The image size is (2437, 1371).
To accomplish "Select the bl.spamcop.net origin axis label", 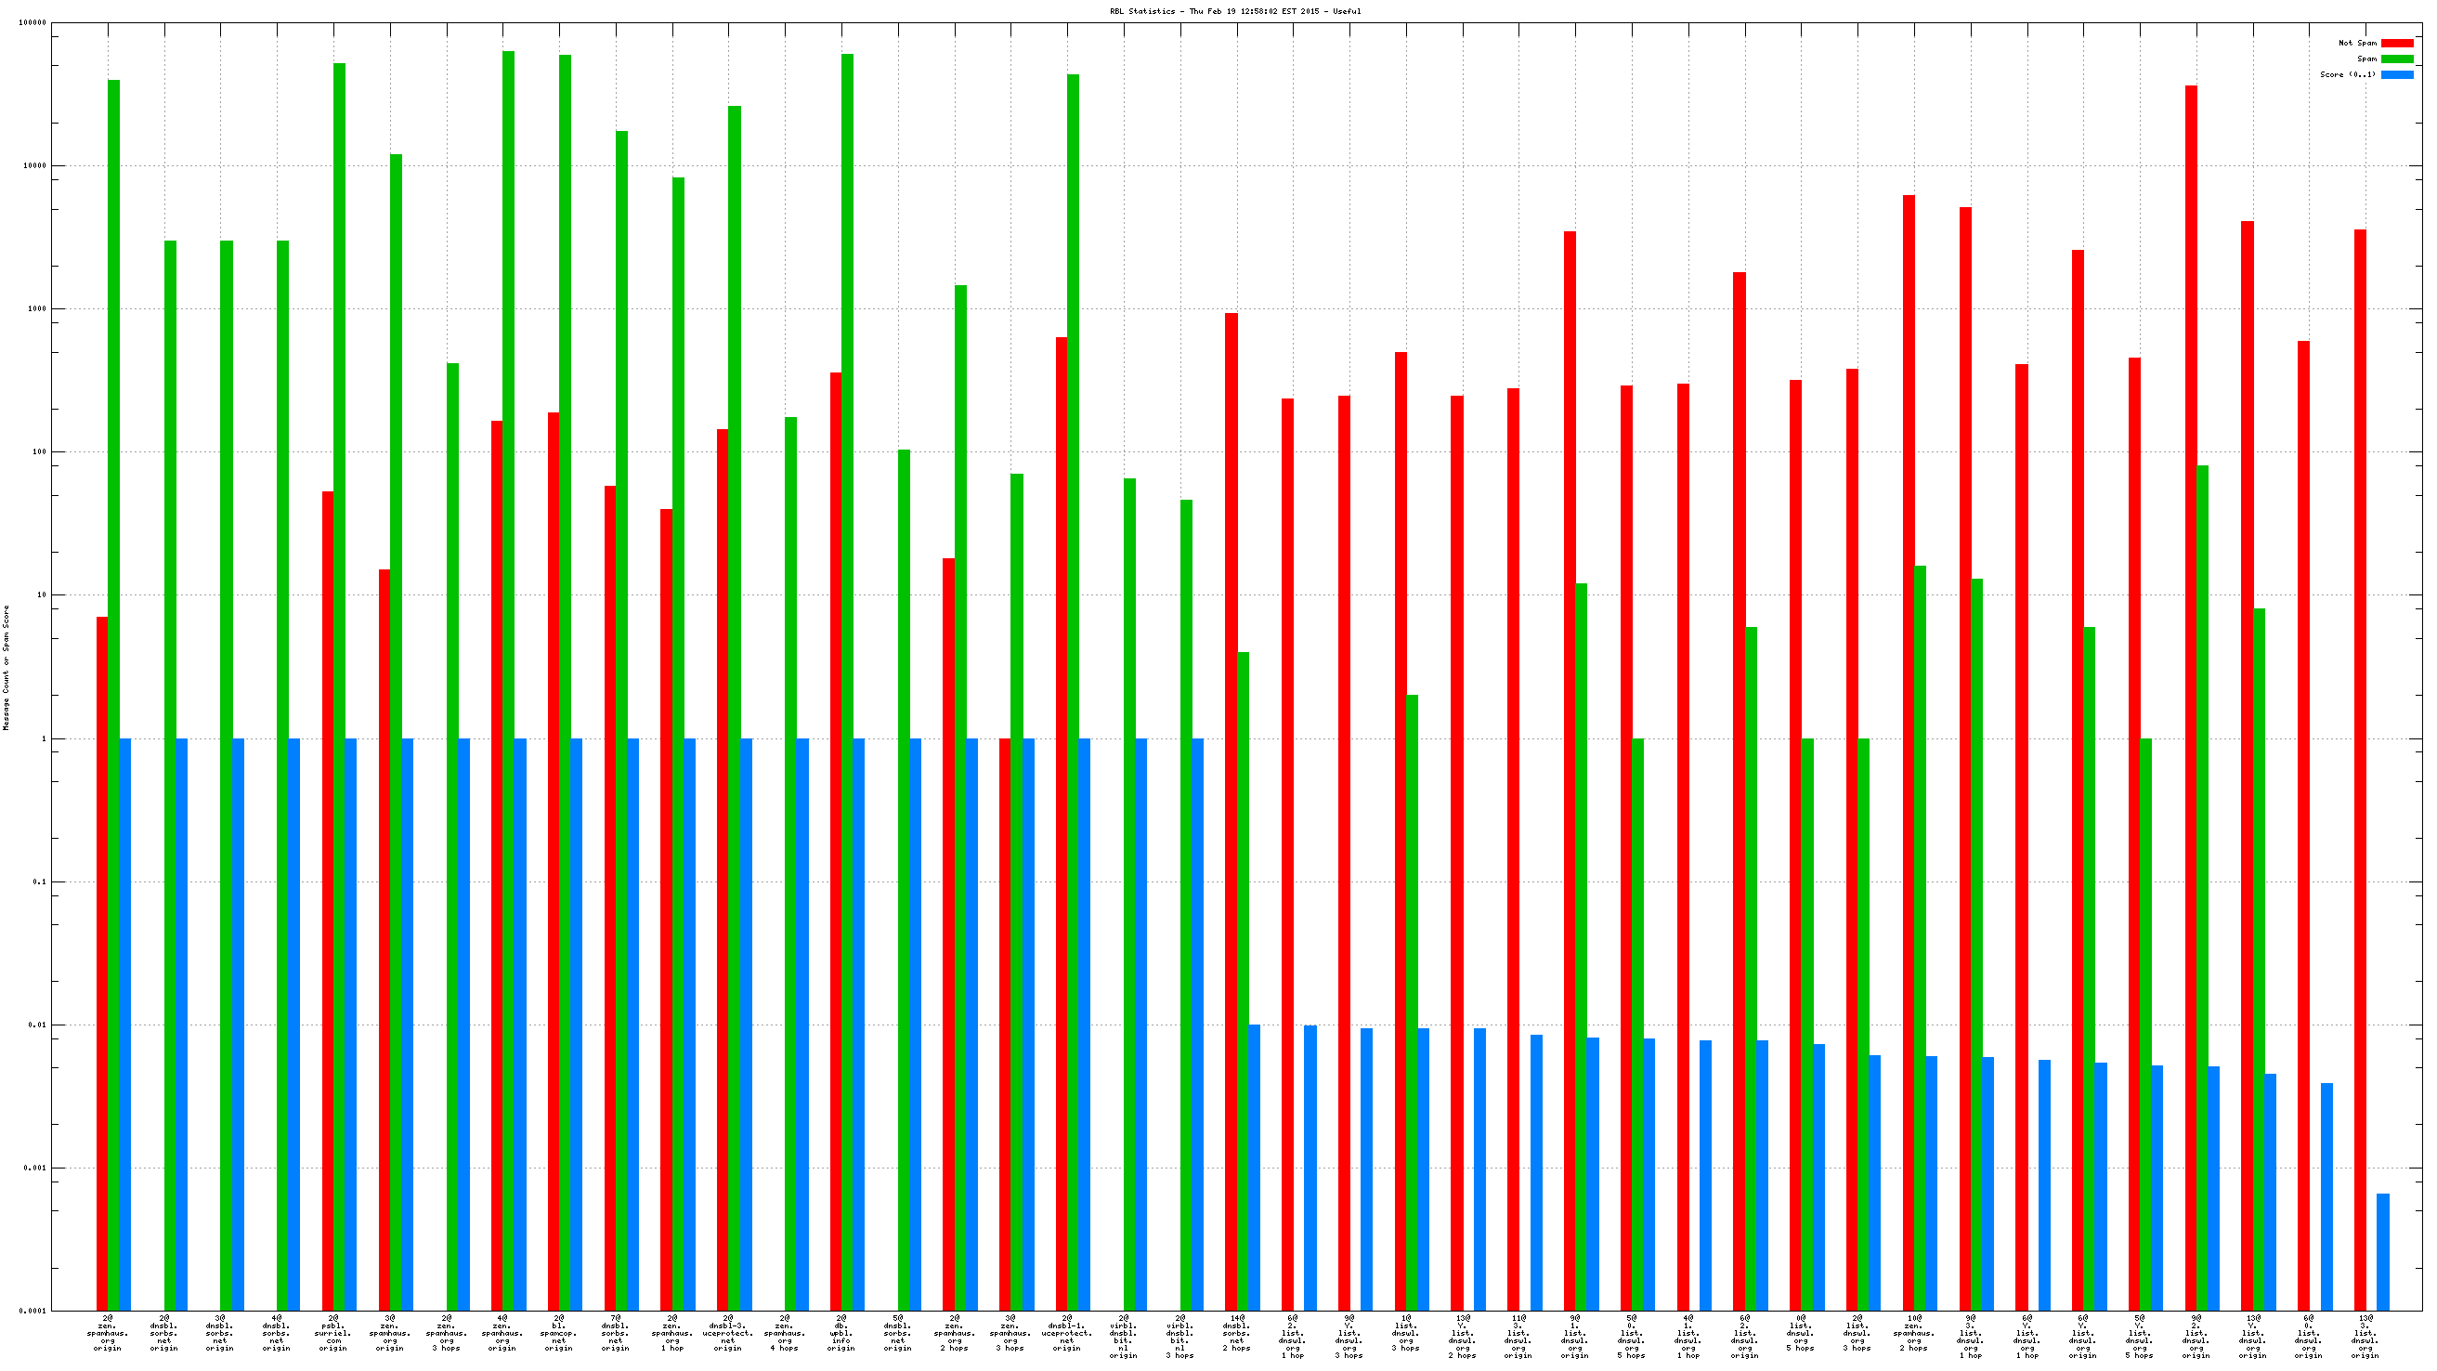I will [x=559, y=1333].
